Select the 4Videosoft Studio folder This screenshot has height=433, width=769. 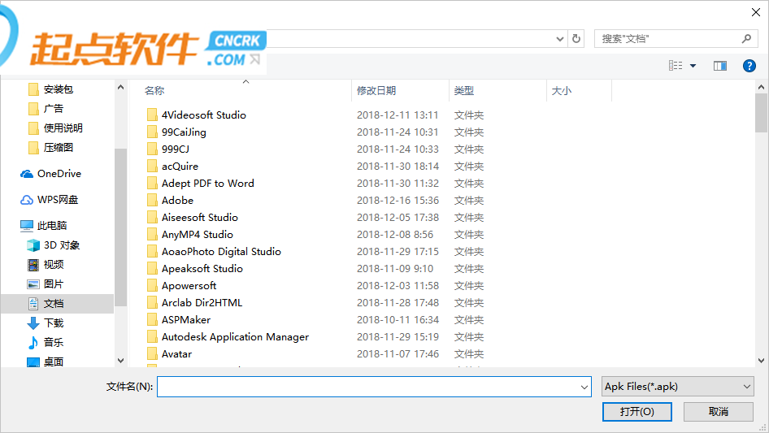[x=203, y=115]
